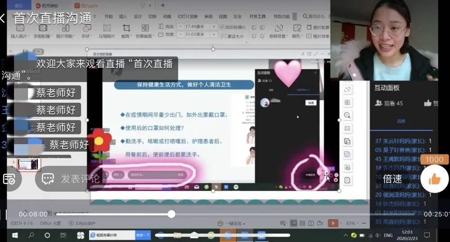Open the 插入 ribbon tab
The image size is (450, 242).
pyautogui.click(x=123, y=17)
